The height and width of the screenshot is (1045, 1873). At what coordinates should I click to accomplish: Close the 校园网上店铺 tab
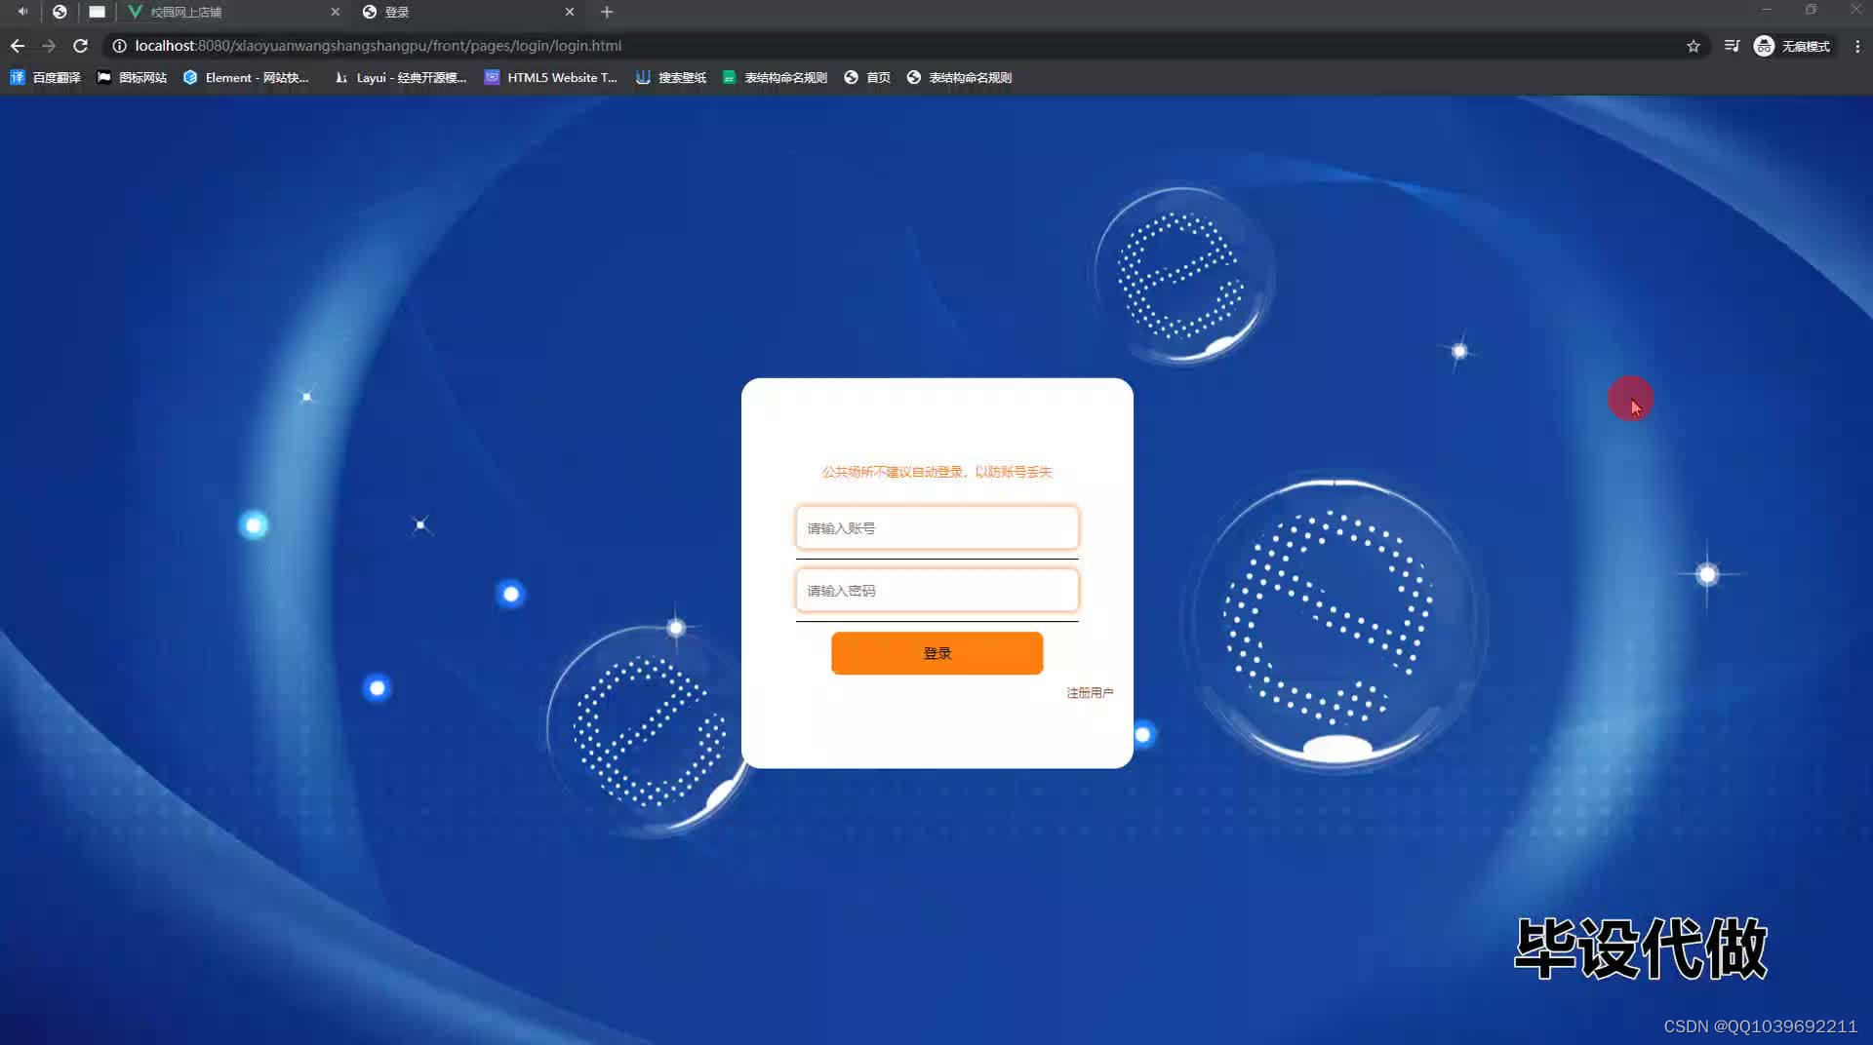tap(336, 12)
